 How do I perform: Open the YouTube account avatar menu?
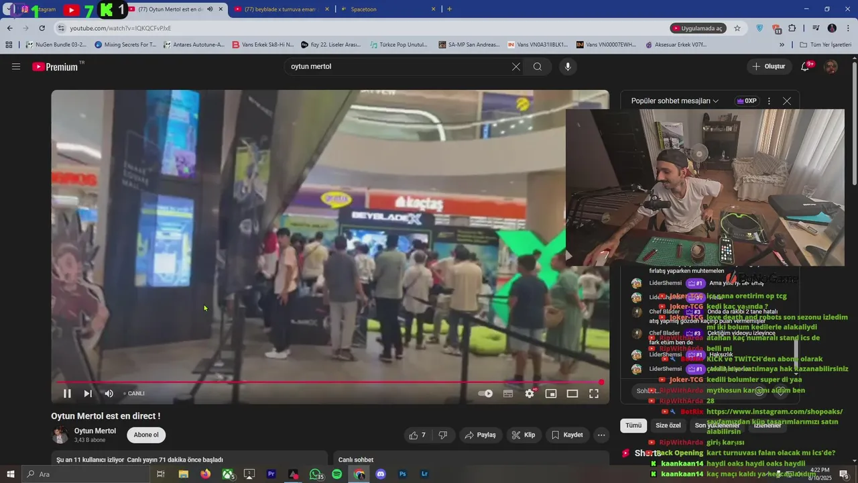pos(831,66)
